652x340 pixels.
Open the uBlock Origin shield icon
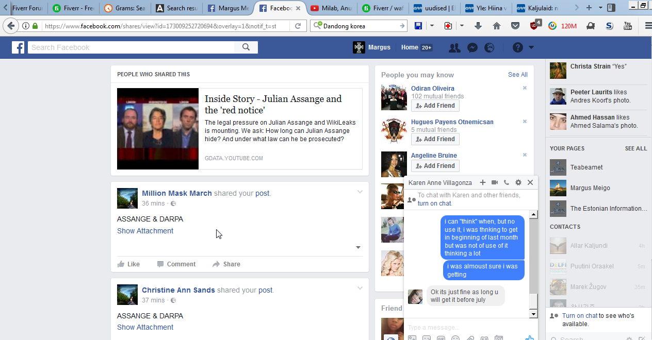[534, 25]
